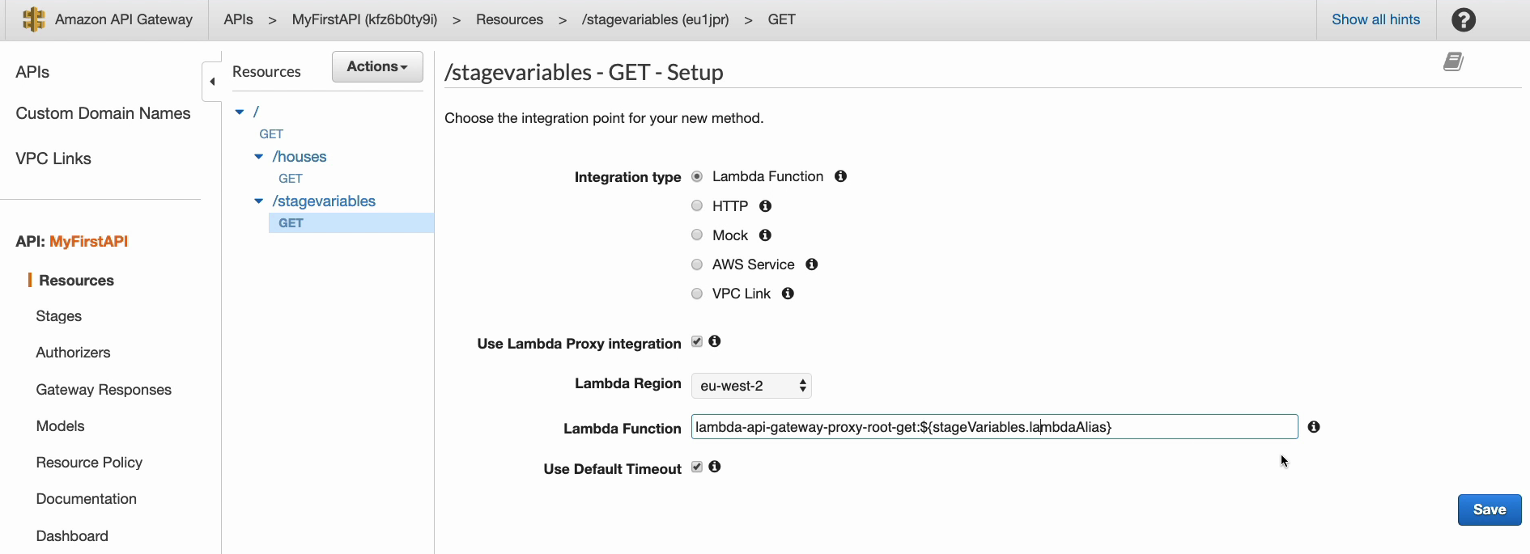Open Stages in the API sidebar
1530x554 pixels.
tap(59, 316)
